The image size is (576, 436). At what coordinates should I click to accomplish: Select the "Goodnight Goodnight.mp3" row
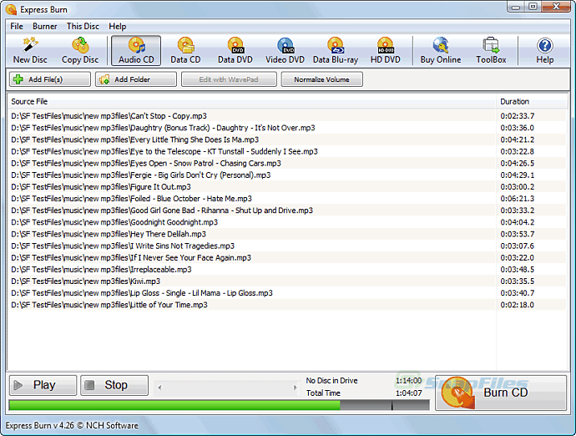click(x=287, y=222)
